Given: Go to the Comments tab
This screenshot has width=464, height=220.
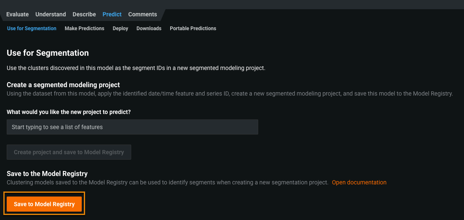Looking at the screenshot, I should point(143,14).
